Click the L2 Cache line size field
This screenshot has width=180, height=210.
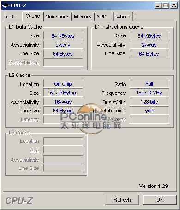(63, 111)
